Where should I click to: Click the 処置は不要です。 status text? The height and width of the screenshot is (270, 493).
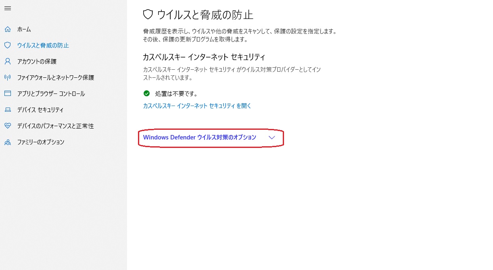[x=176, y=93]
